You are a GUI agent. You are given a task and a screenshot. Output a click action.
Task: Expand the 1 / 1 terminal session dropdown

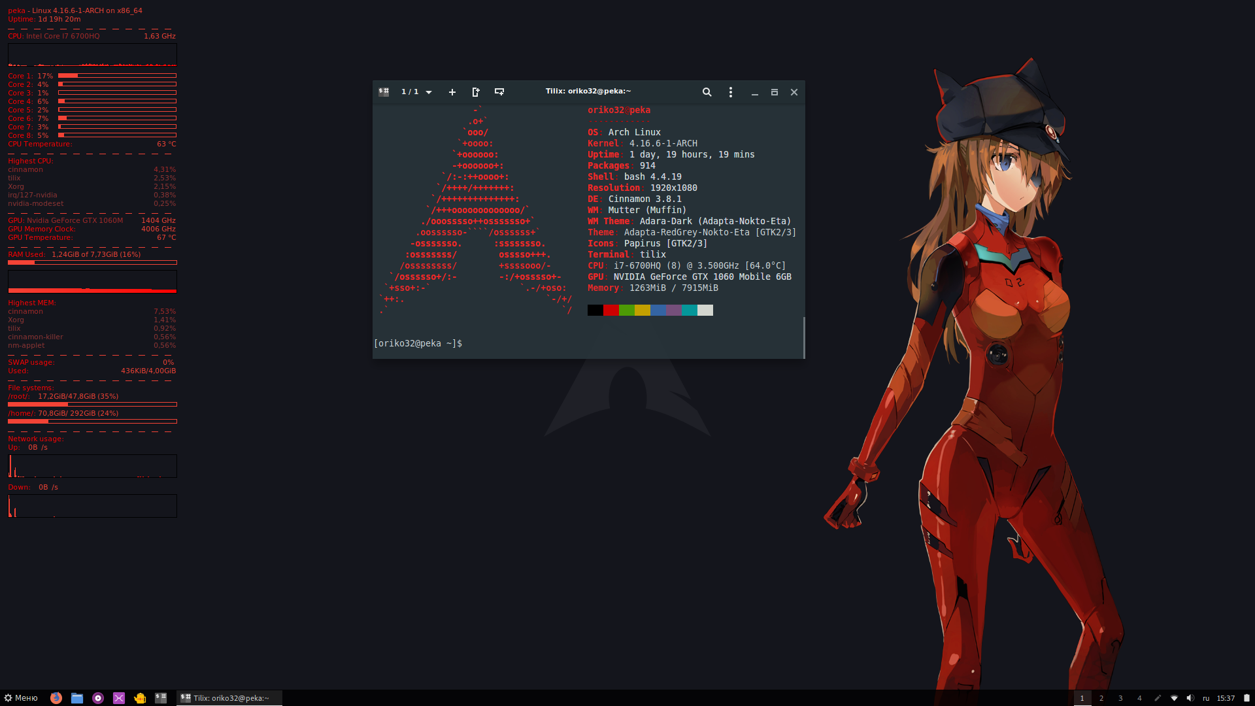pos(416,92)
